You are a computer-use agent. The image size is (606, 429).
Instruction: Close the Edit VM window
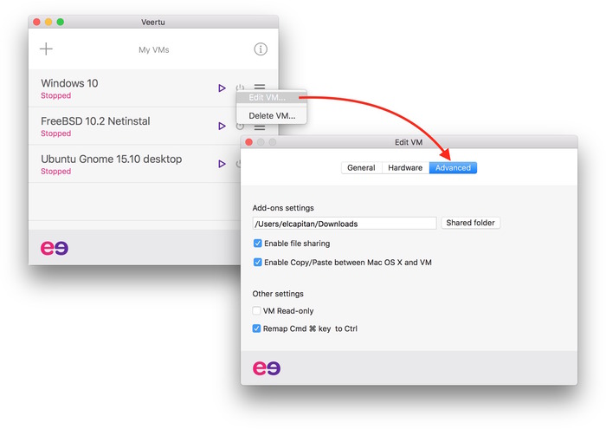tap(249, 142)
